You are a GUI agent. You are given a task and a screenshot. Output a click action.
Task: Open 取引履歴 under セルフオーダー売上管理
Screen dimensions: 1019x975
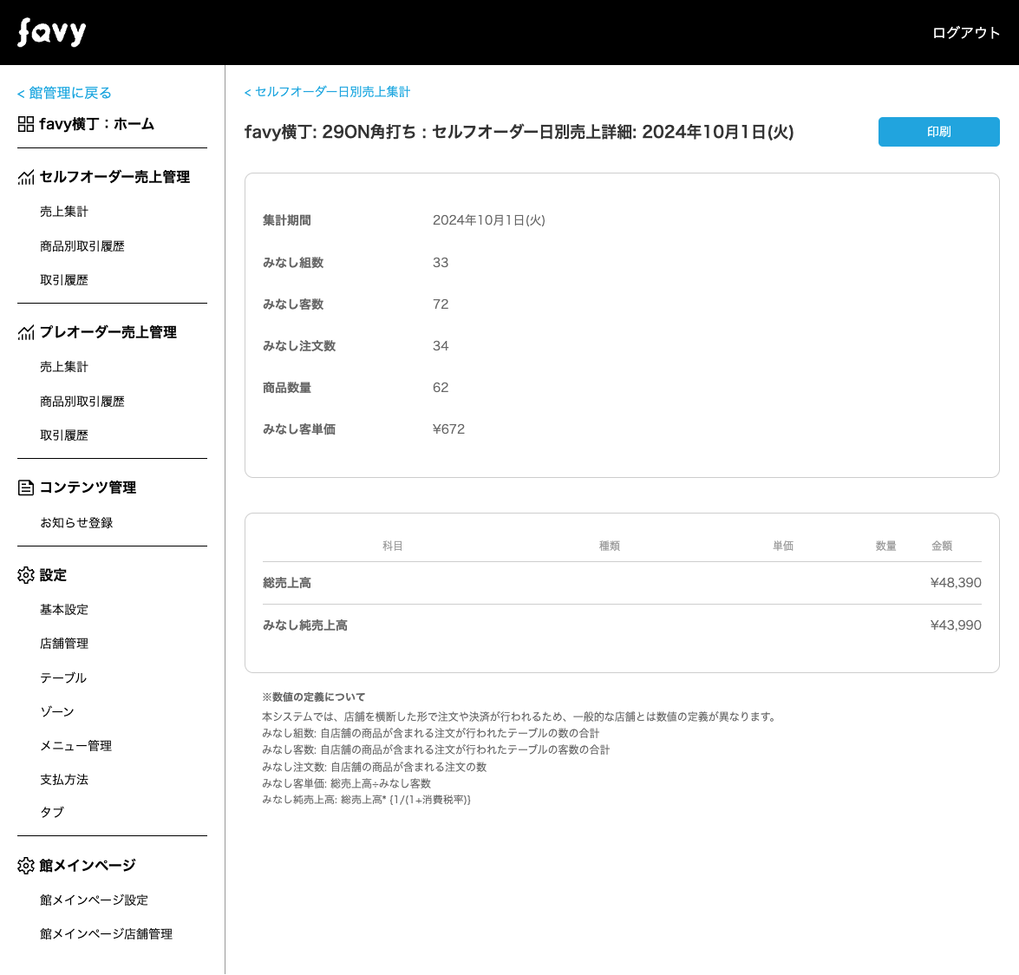(x=63, y=280)
